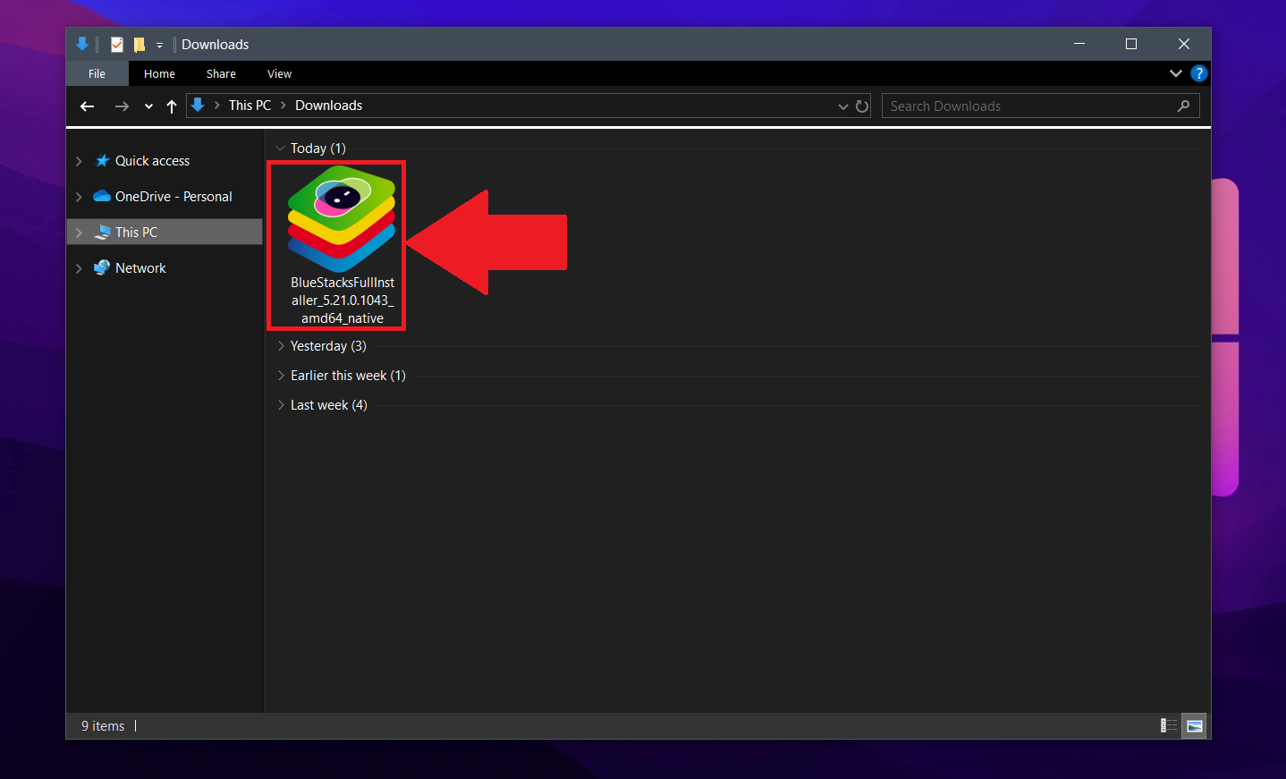Expand the Network tree node
This screenshot has width=1286, height=779.
click(x=79, y=268)
